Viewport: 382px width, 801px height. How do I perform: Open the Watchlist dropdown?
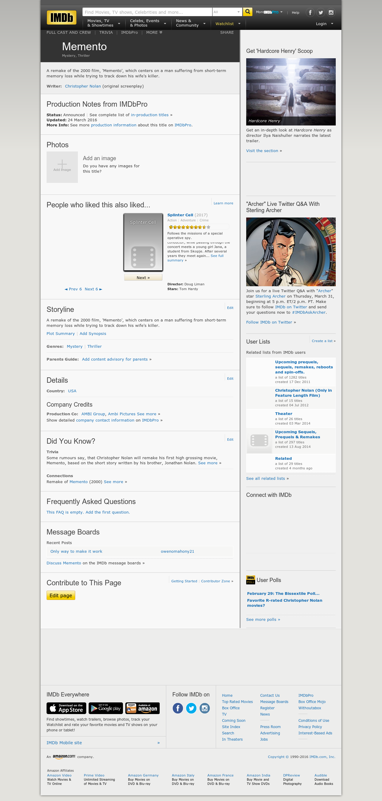[x=228, y=24]
